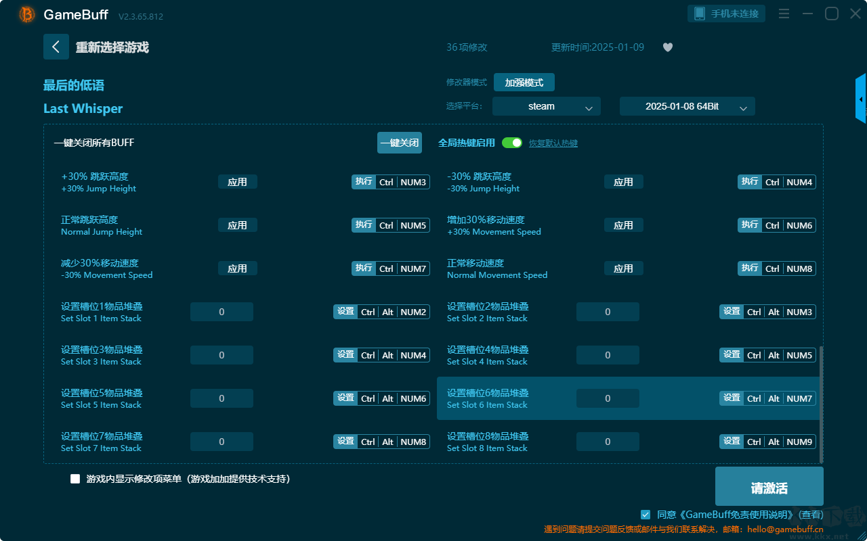Click Set Slot 6 Item Stack value field
The width and height of the screenshot is (867, 541).
click(x=608, y=398)
